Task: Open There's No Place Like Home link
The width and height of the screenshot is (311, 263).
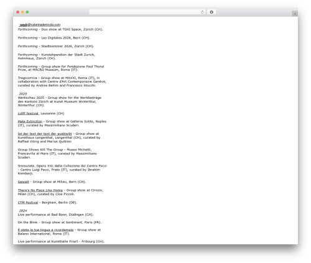Action: [x=40, y=190]
